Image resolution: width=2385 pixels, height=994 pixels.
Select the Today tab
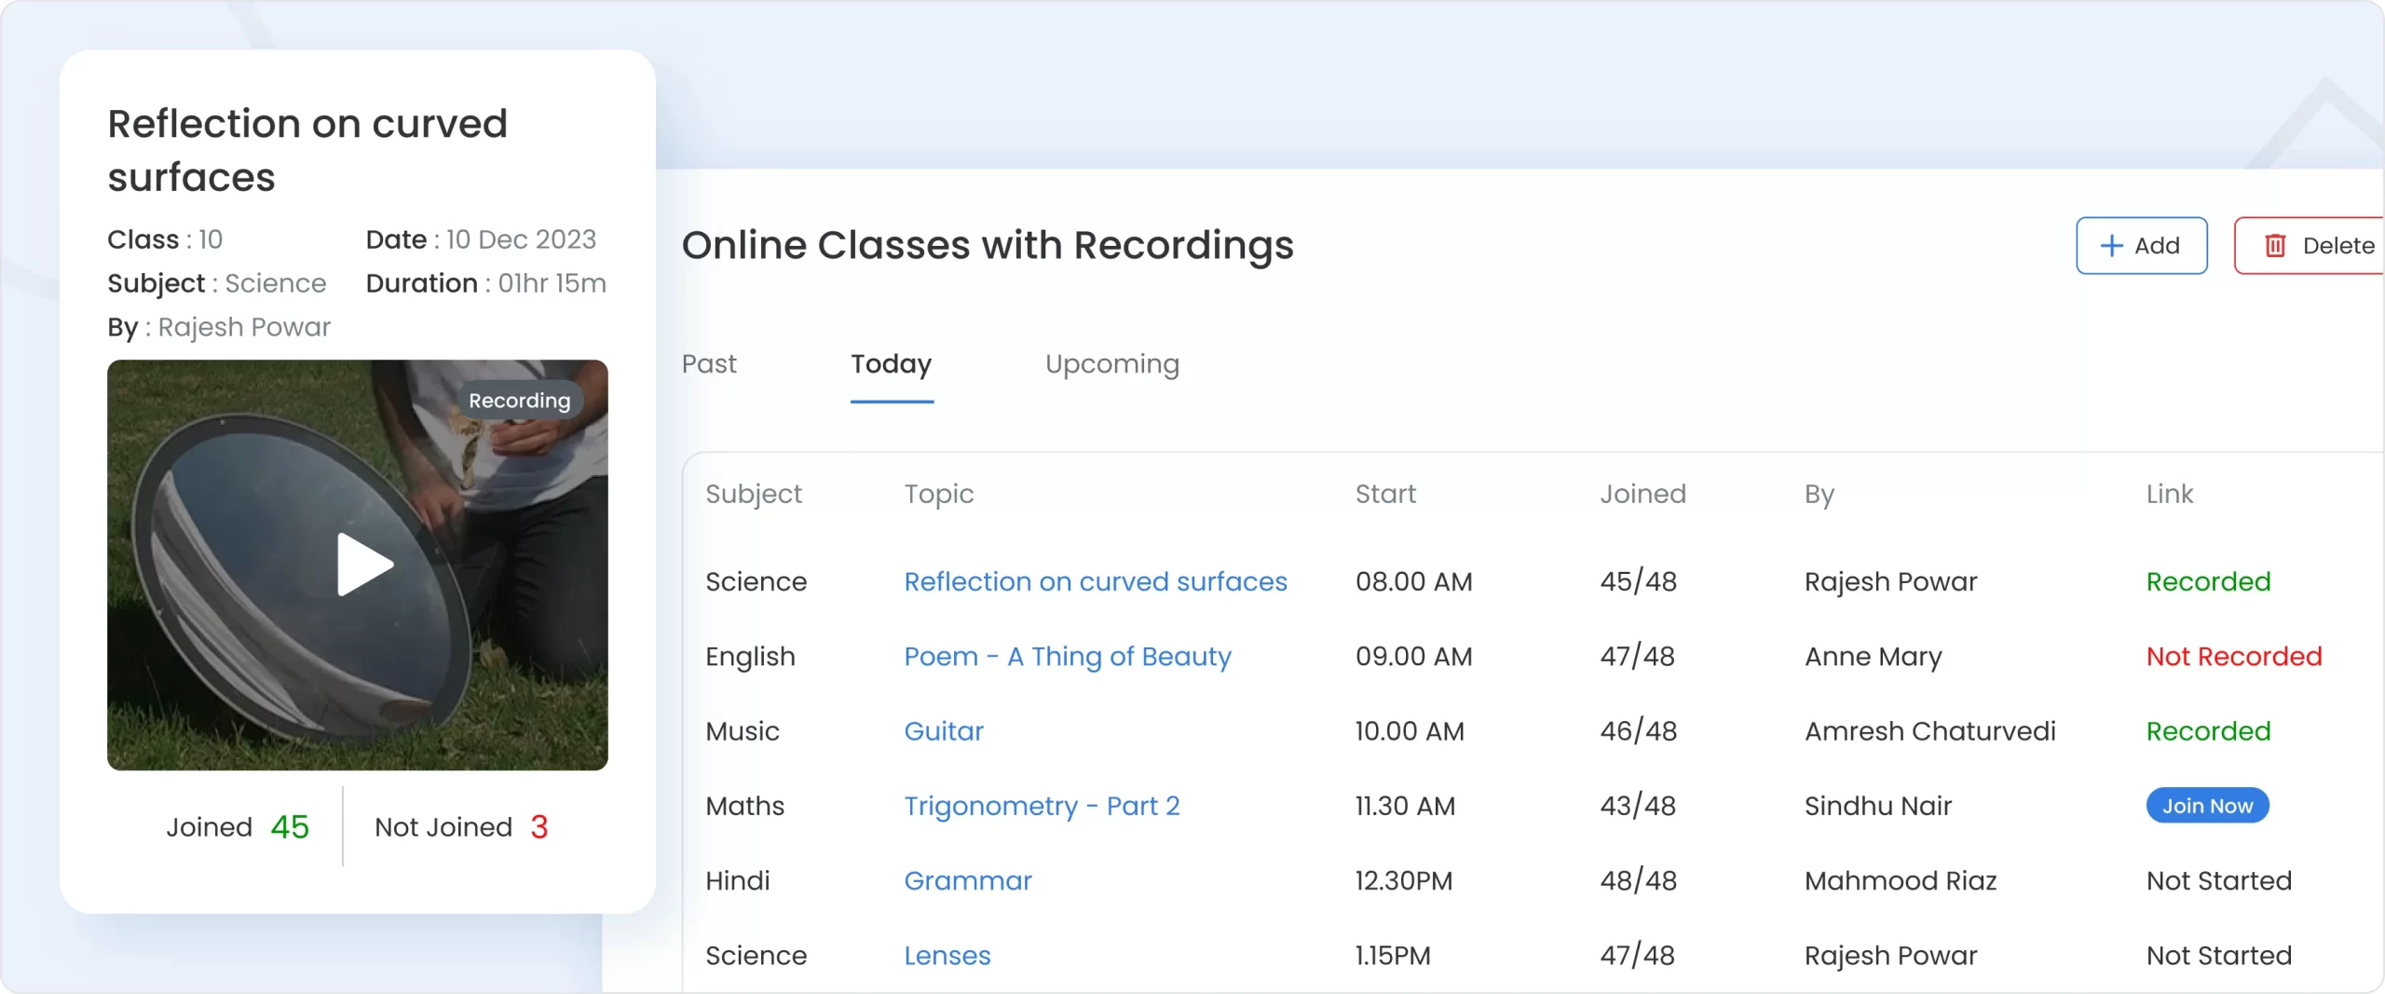click(891, 364)
